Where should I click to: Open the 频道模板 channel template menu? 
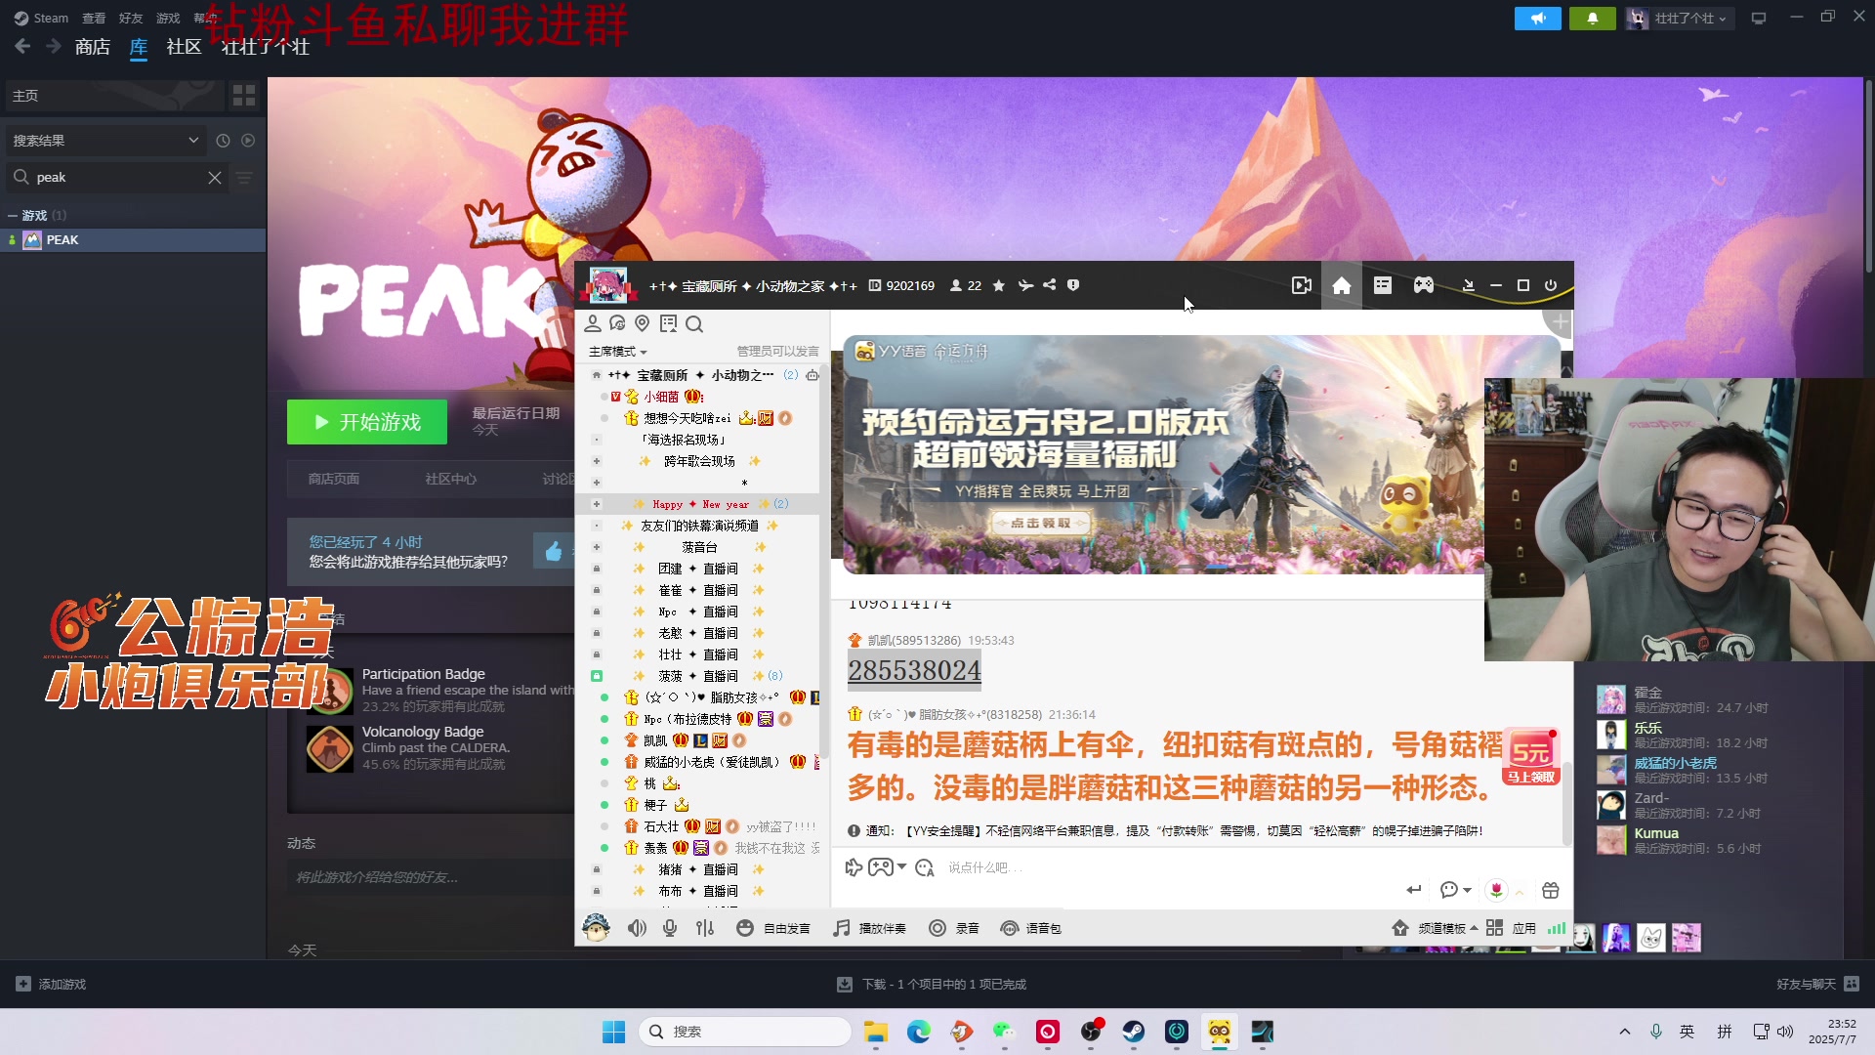point(1435,928)
